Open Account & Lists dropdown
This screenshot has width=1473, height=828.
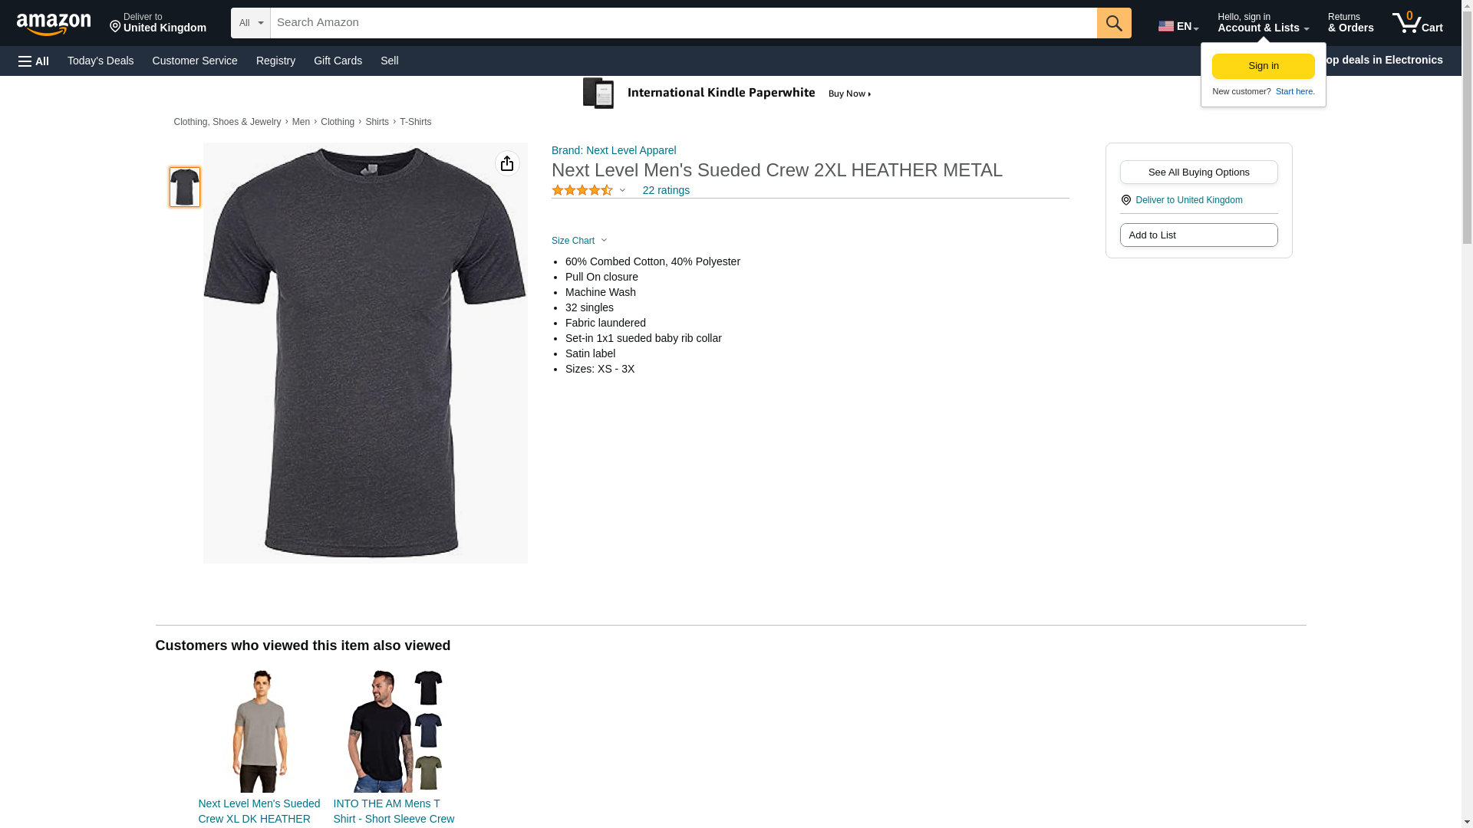click(1262, 23)
